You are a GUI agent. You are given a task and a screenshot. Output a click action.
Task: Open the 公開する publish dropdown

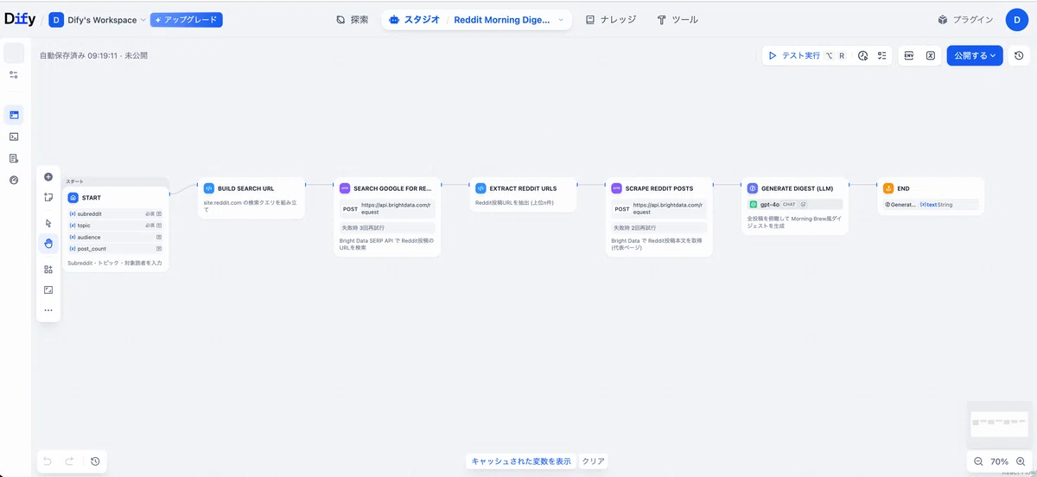pos(975,55)
